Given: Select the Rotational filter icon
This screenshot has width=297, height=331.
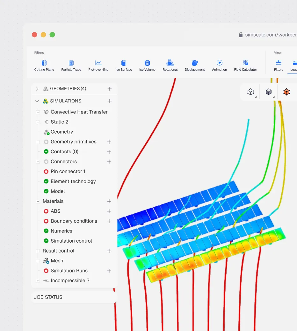Looking at the screenshot, I should pyautogui.click(x=170, y=63).
